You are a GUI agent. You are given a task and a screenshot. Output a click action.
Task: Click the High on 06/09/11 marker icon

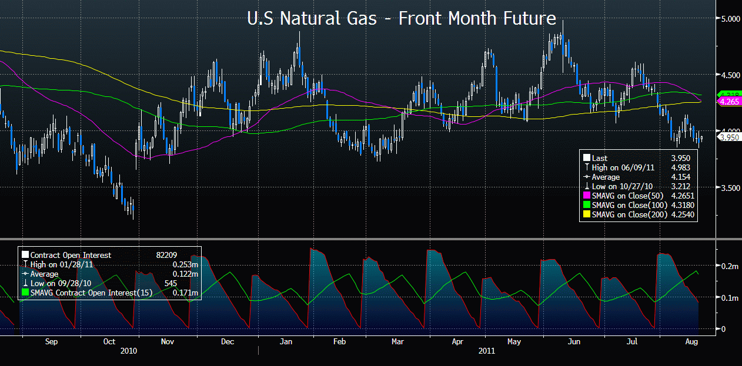pyautogui.click(x=587, y=167)
